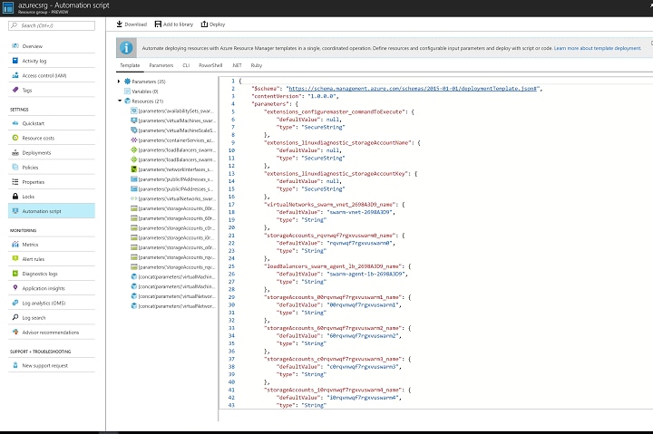Click the Locks padlock icon

[15, 196]
